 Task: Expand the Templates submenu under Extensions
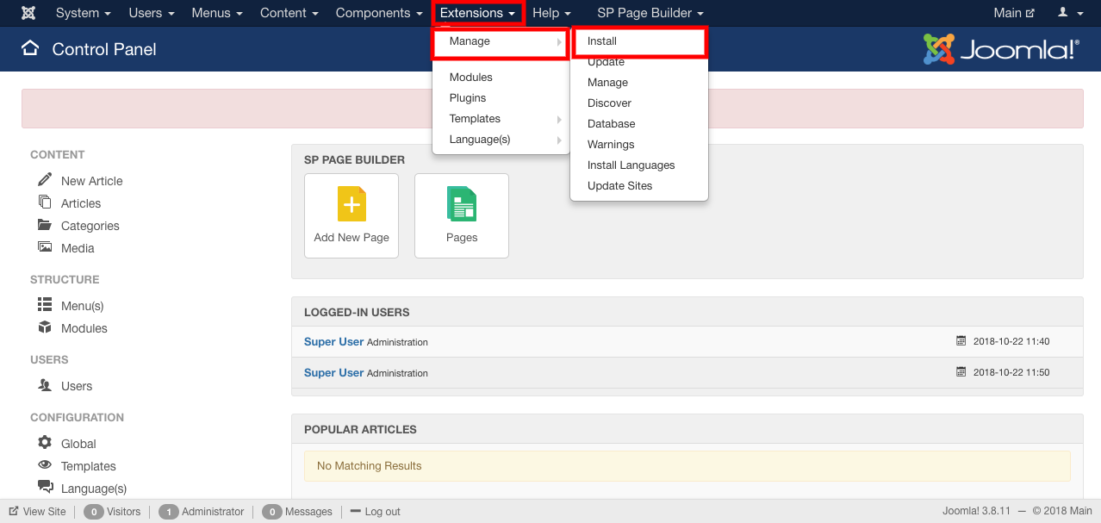point(501,119)
